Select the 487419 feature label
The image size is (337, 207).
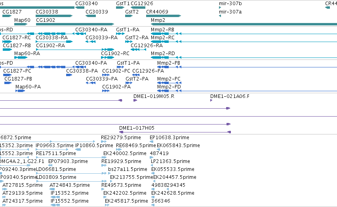(x=159, y=153)
